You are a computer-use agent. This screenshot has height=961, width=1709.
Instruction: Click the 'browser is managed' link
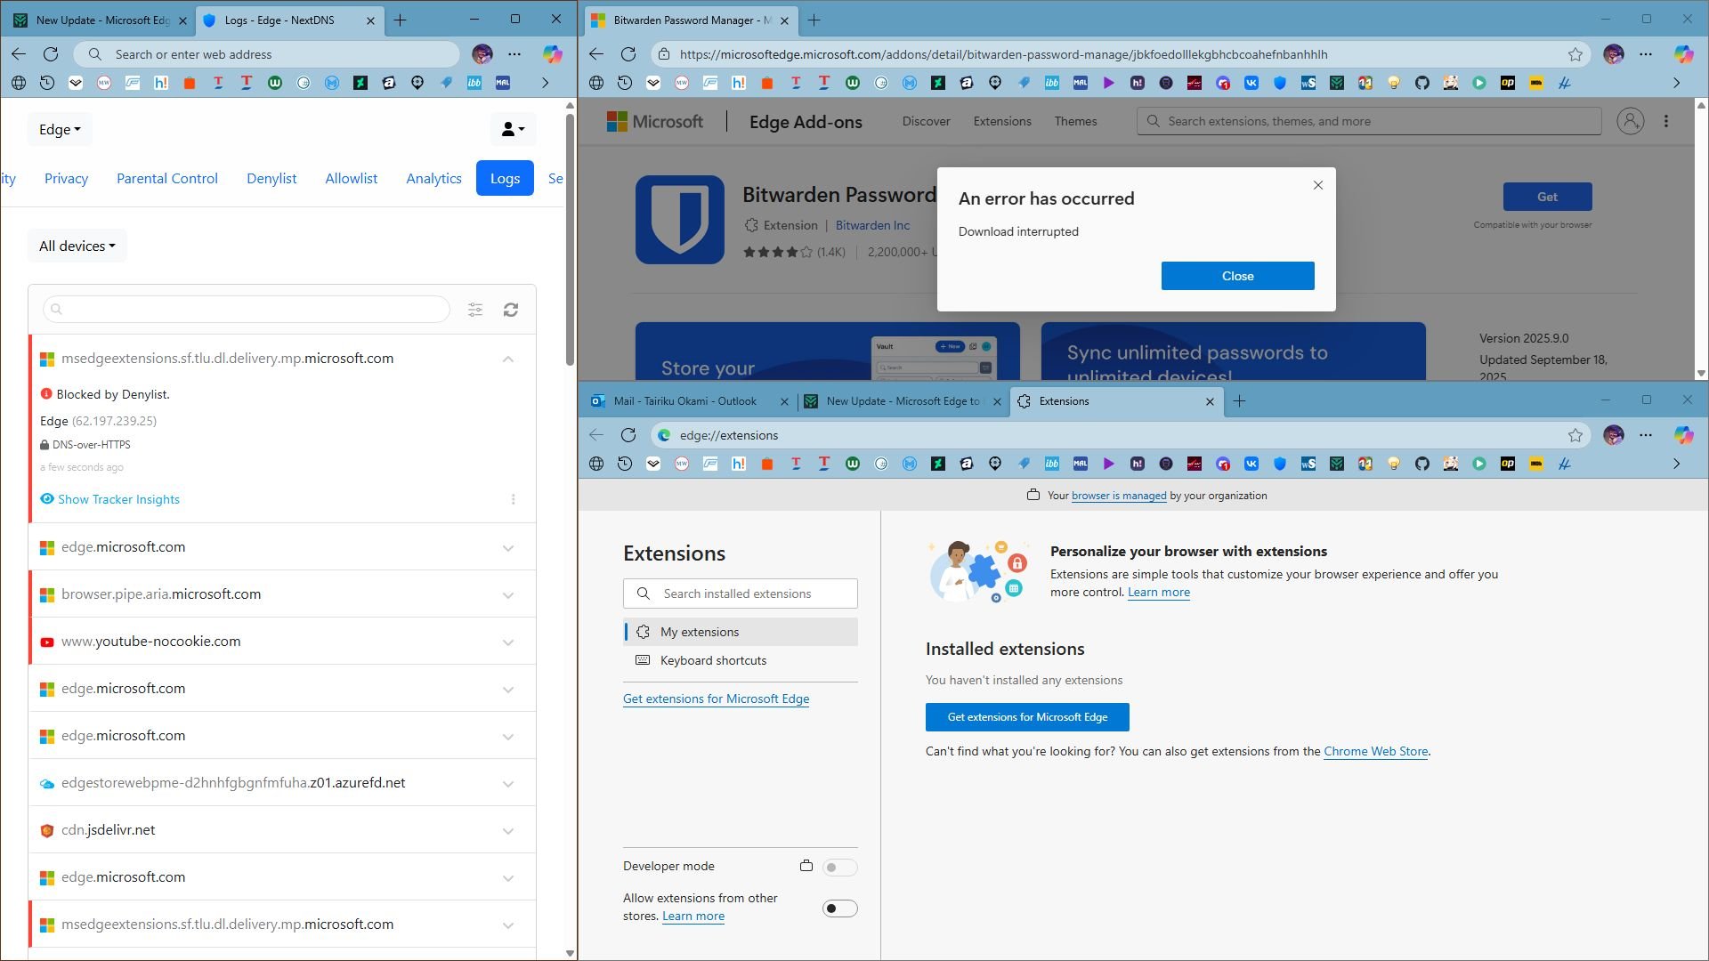[x=1119, y=496]
